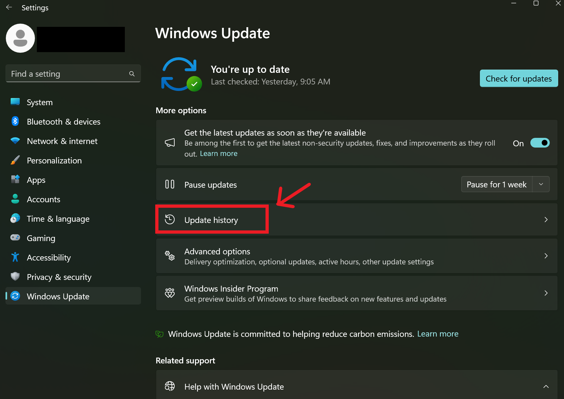
Task: Click Pause for 1 week button
Action: click(x=496, y=184)
